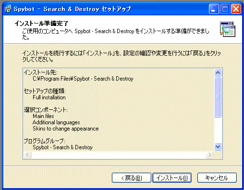The width and height of the screenshot is (244, 190).
Task: Click the 'インストール先:' label
Action: (41, 72)
